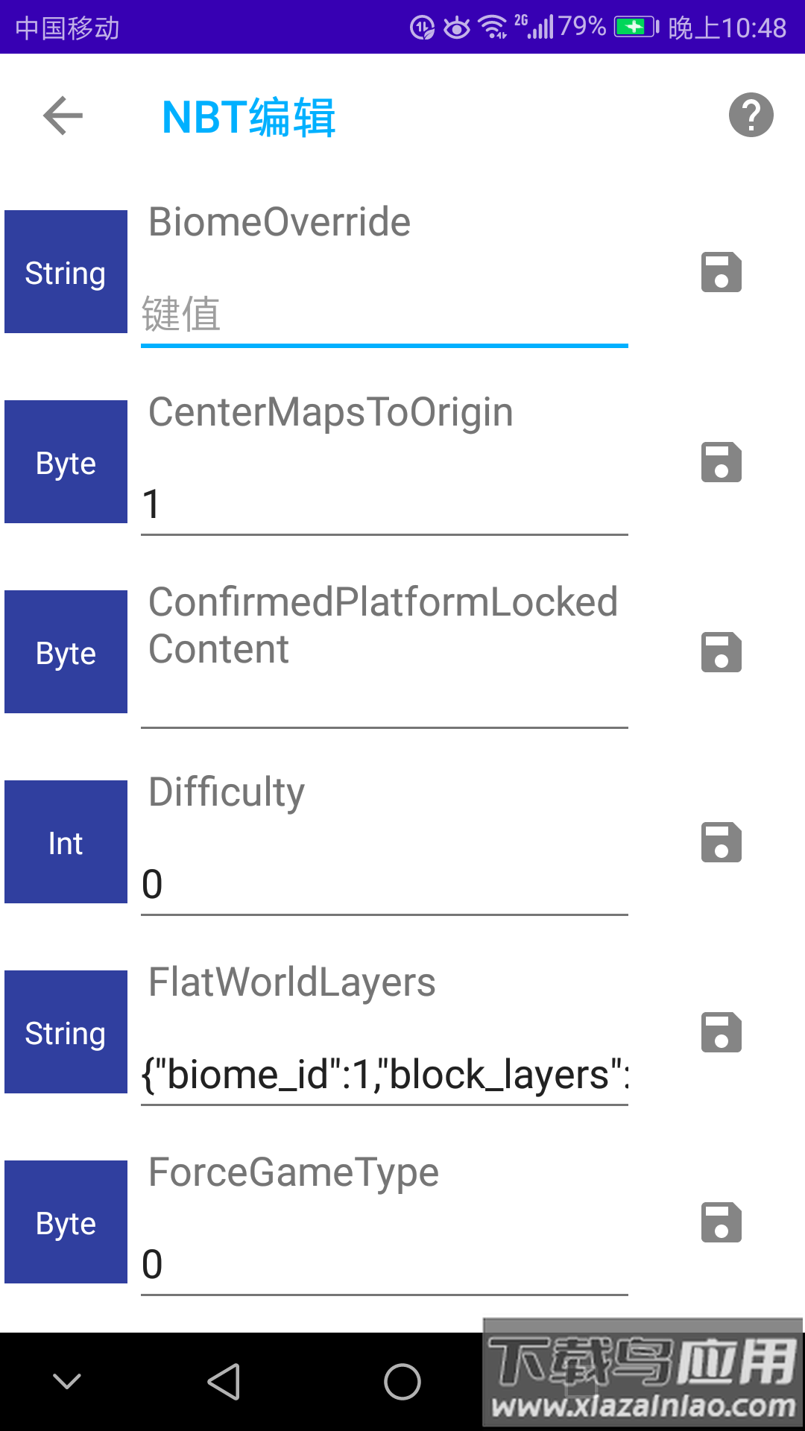Screen dimensions: 805x1431
Task: Tap the String type button for FlatWorldLayers
Action: pos(66,1032)
